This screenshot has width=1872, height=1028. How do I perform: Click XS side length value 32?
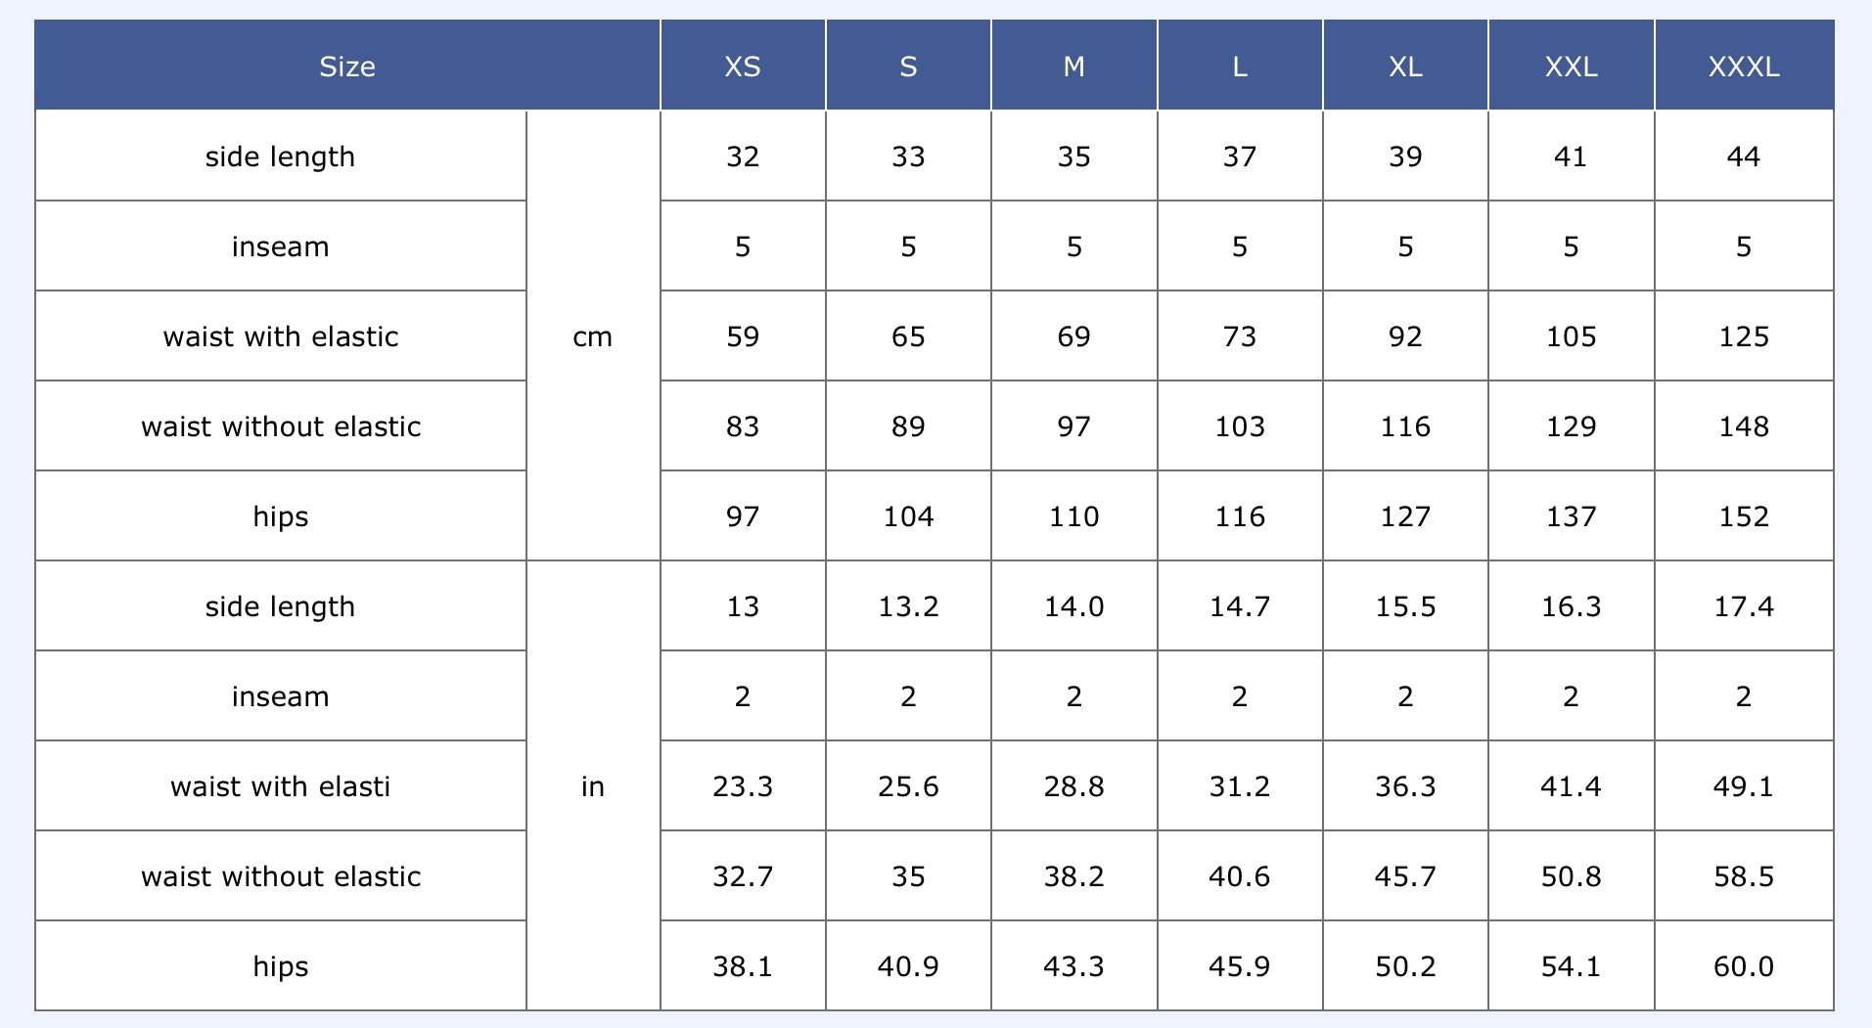743,156
